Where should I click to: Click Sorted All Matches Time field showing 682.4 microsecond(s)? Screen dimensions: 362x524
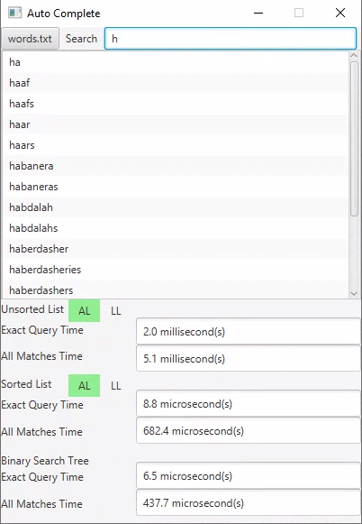tap(249, 430)
